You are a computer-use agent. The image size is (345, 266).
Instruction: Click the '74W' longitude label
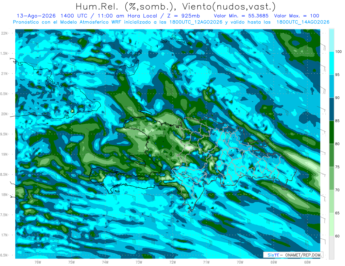point(105,262)
